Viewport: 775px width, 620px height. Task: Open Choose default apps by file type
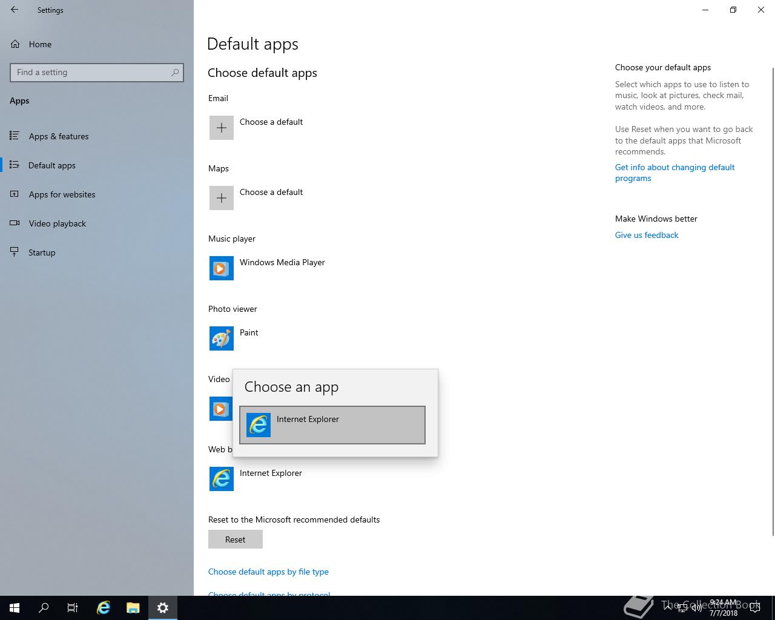pyautogui.click(x=268, y=572)
